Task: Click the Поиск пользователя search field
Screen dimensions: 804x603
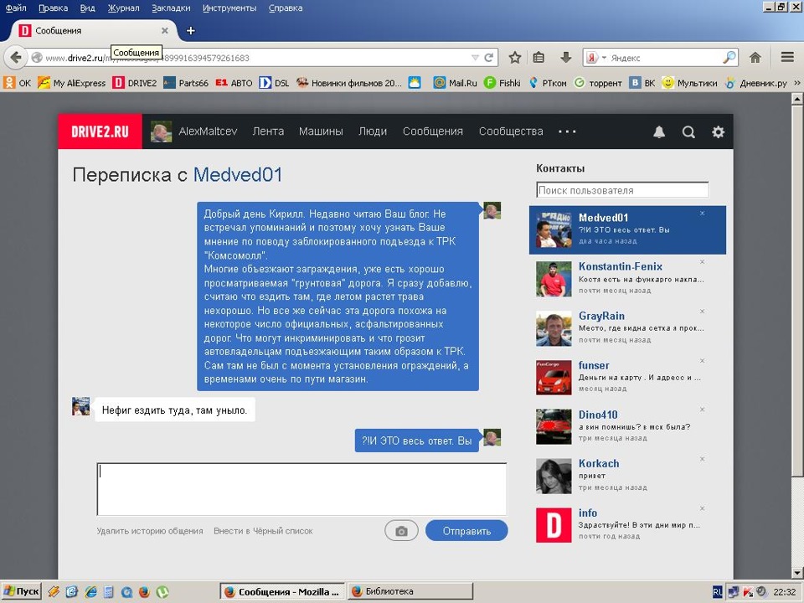Action: (622, 190)
